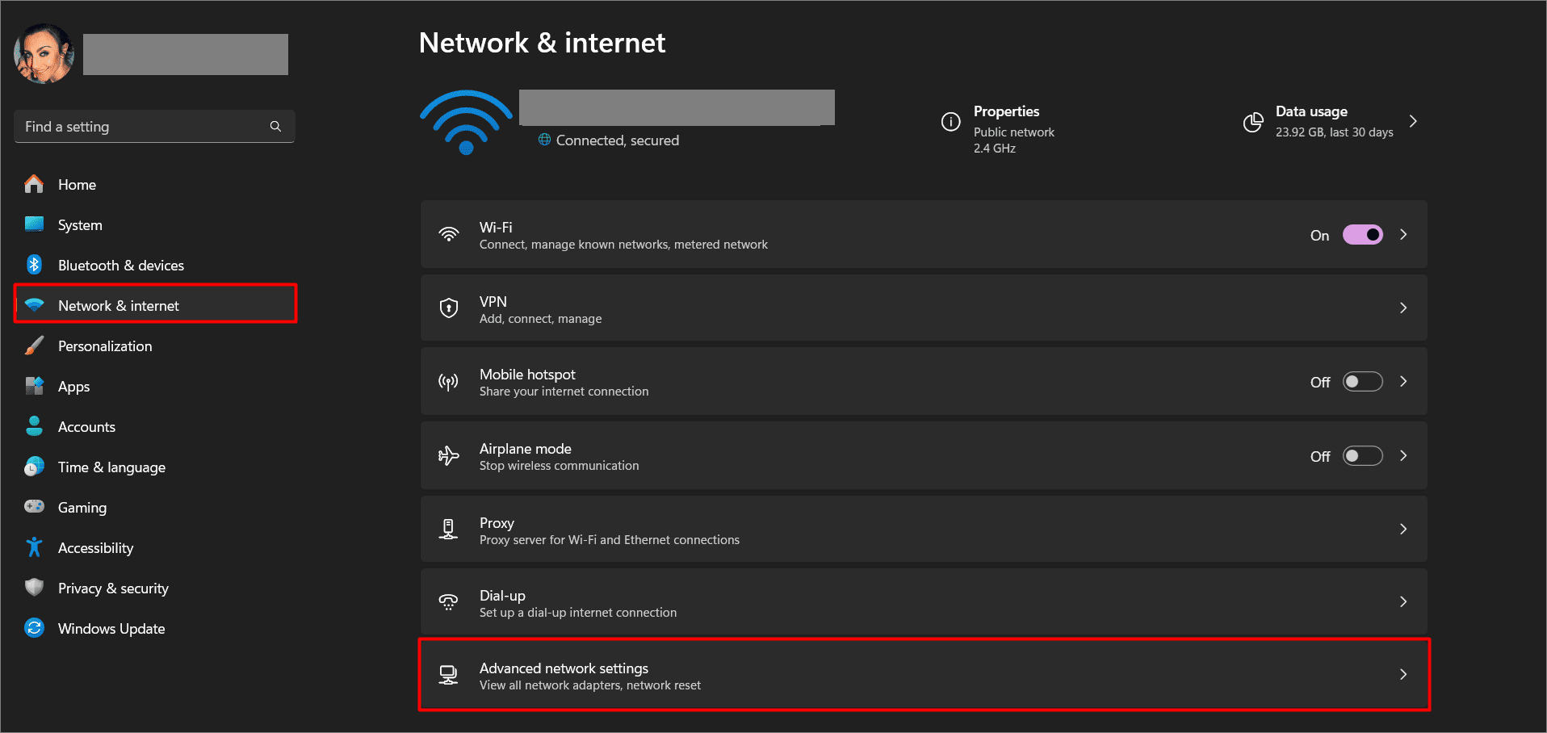Click the Properties info icon
Screen dimensions: 1547x733
[x=950, y=122]
